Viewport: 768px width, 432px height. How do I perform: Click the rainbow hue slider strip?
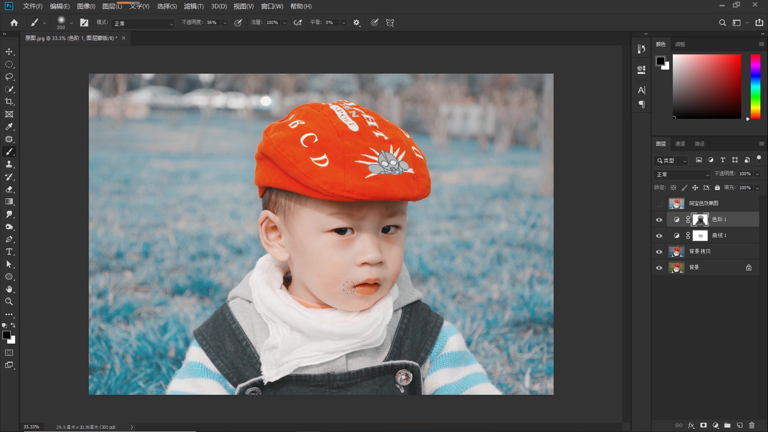(x=755, y=86)
